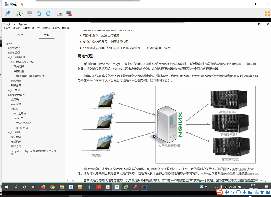The image size is (271, 197).
Task: Open the 格式(O) menu
Action: pos(36,28)
